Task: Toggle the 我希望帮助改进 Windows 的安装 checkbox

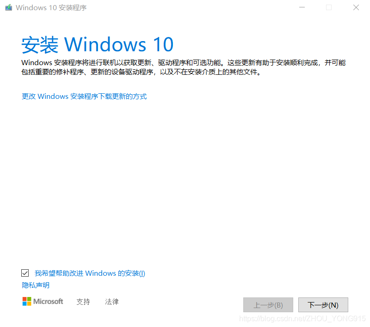Action: click(x=25, y=273)
